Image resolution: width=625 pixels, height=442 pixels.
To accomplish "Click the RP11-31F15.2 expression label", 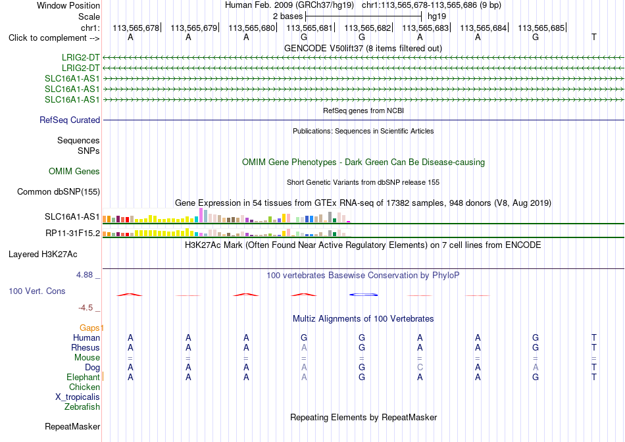I will point(72,233).
